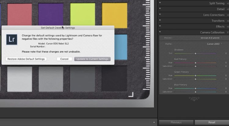229x126 pixels.
Task: Click the Shadows Tint value 0
Action: click(226, 53)
